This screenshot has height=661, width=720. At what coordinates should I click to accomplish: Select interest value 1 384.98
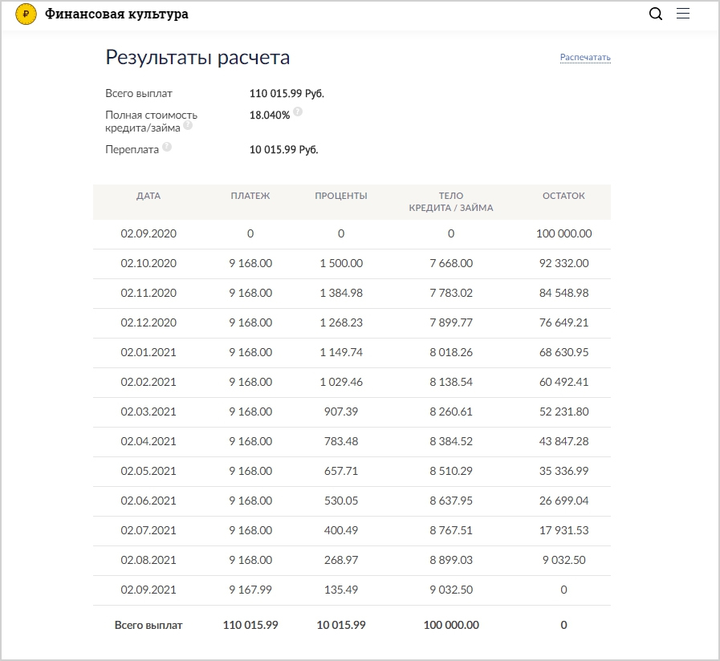click(340, 293)
